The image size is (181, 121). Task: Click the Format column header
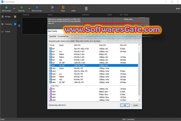point(52,45)
